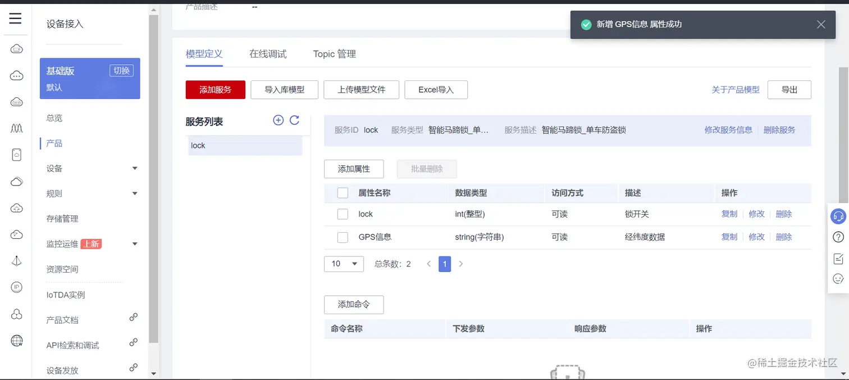Click the cloud upload arrow icon
The height and width of the screenshot is (380, 849).
click(17, 208)
